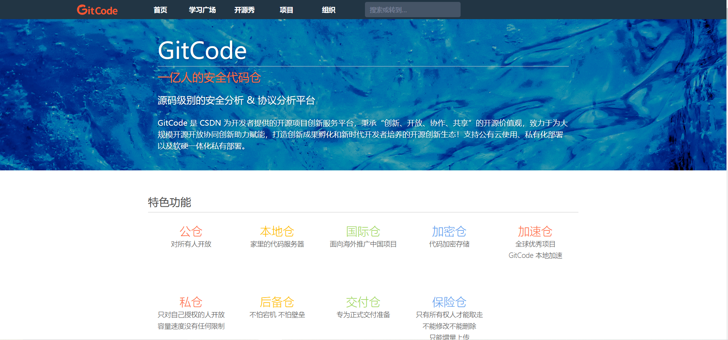Click the 专为正式交付准备 description
The image size is (728, 340).
(363, 315)
